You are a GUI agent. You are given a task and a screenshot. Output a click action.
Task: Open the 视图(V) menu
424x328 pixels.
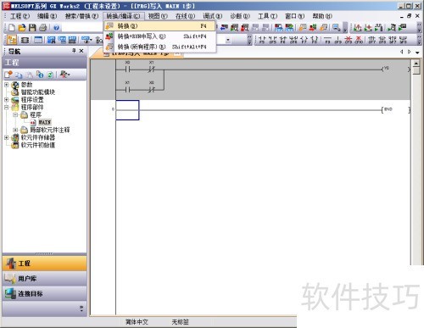[x=158, y=16]
